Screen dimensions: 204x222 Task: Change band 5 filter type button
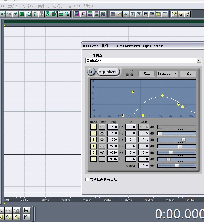[102, 152]
